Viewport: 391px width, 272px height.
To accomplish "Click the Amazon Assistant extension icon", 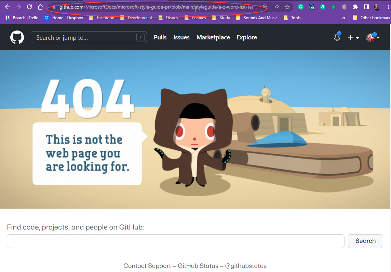I will pyautogui.click(x=322, y=7).
